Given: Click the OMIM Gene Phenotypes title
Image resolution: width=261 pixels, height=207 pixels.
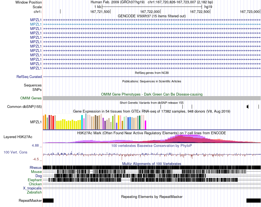Looking at the screenshot, I should tap(152, 94).
